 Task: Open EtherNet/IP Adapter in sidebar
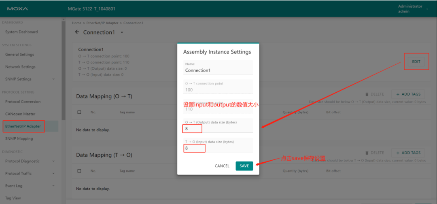coord(23,126)
